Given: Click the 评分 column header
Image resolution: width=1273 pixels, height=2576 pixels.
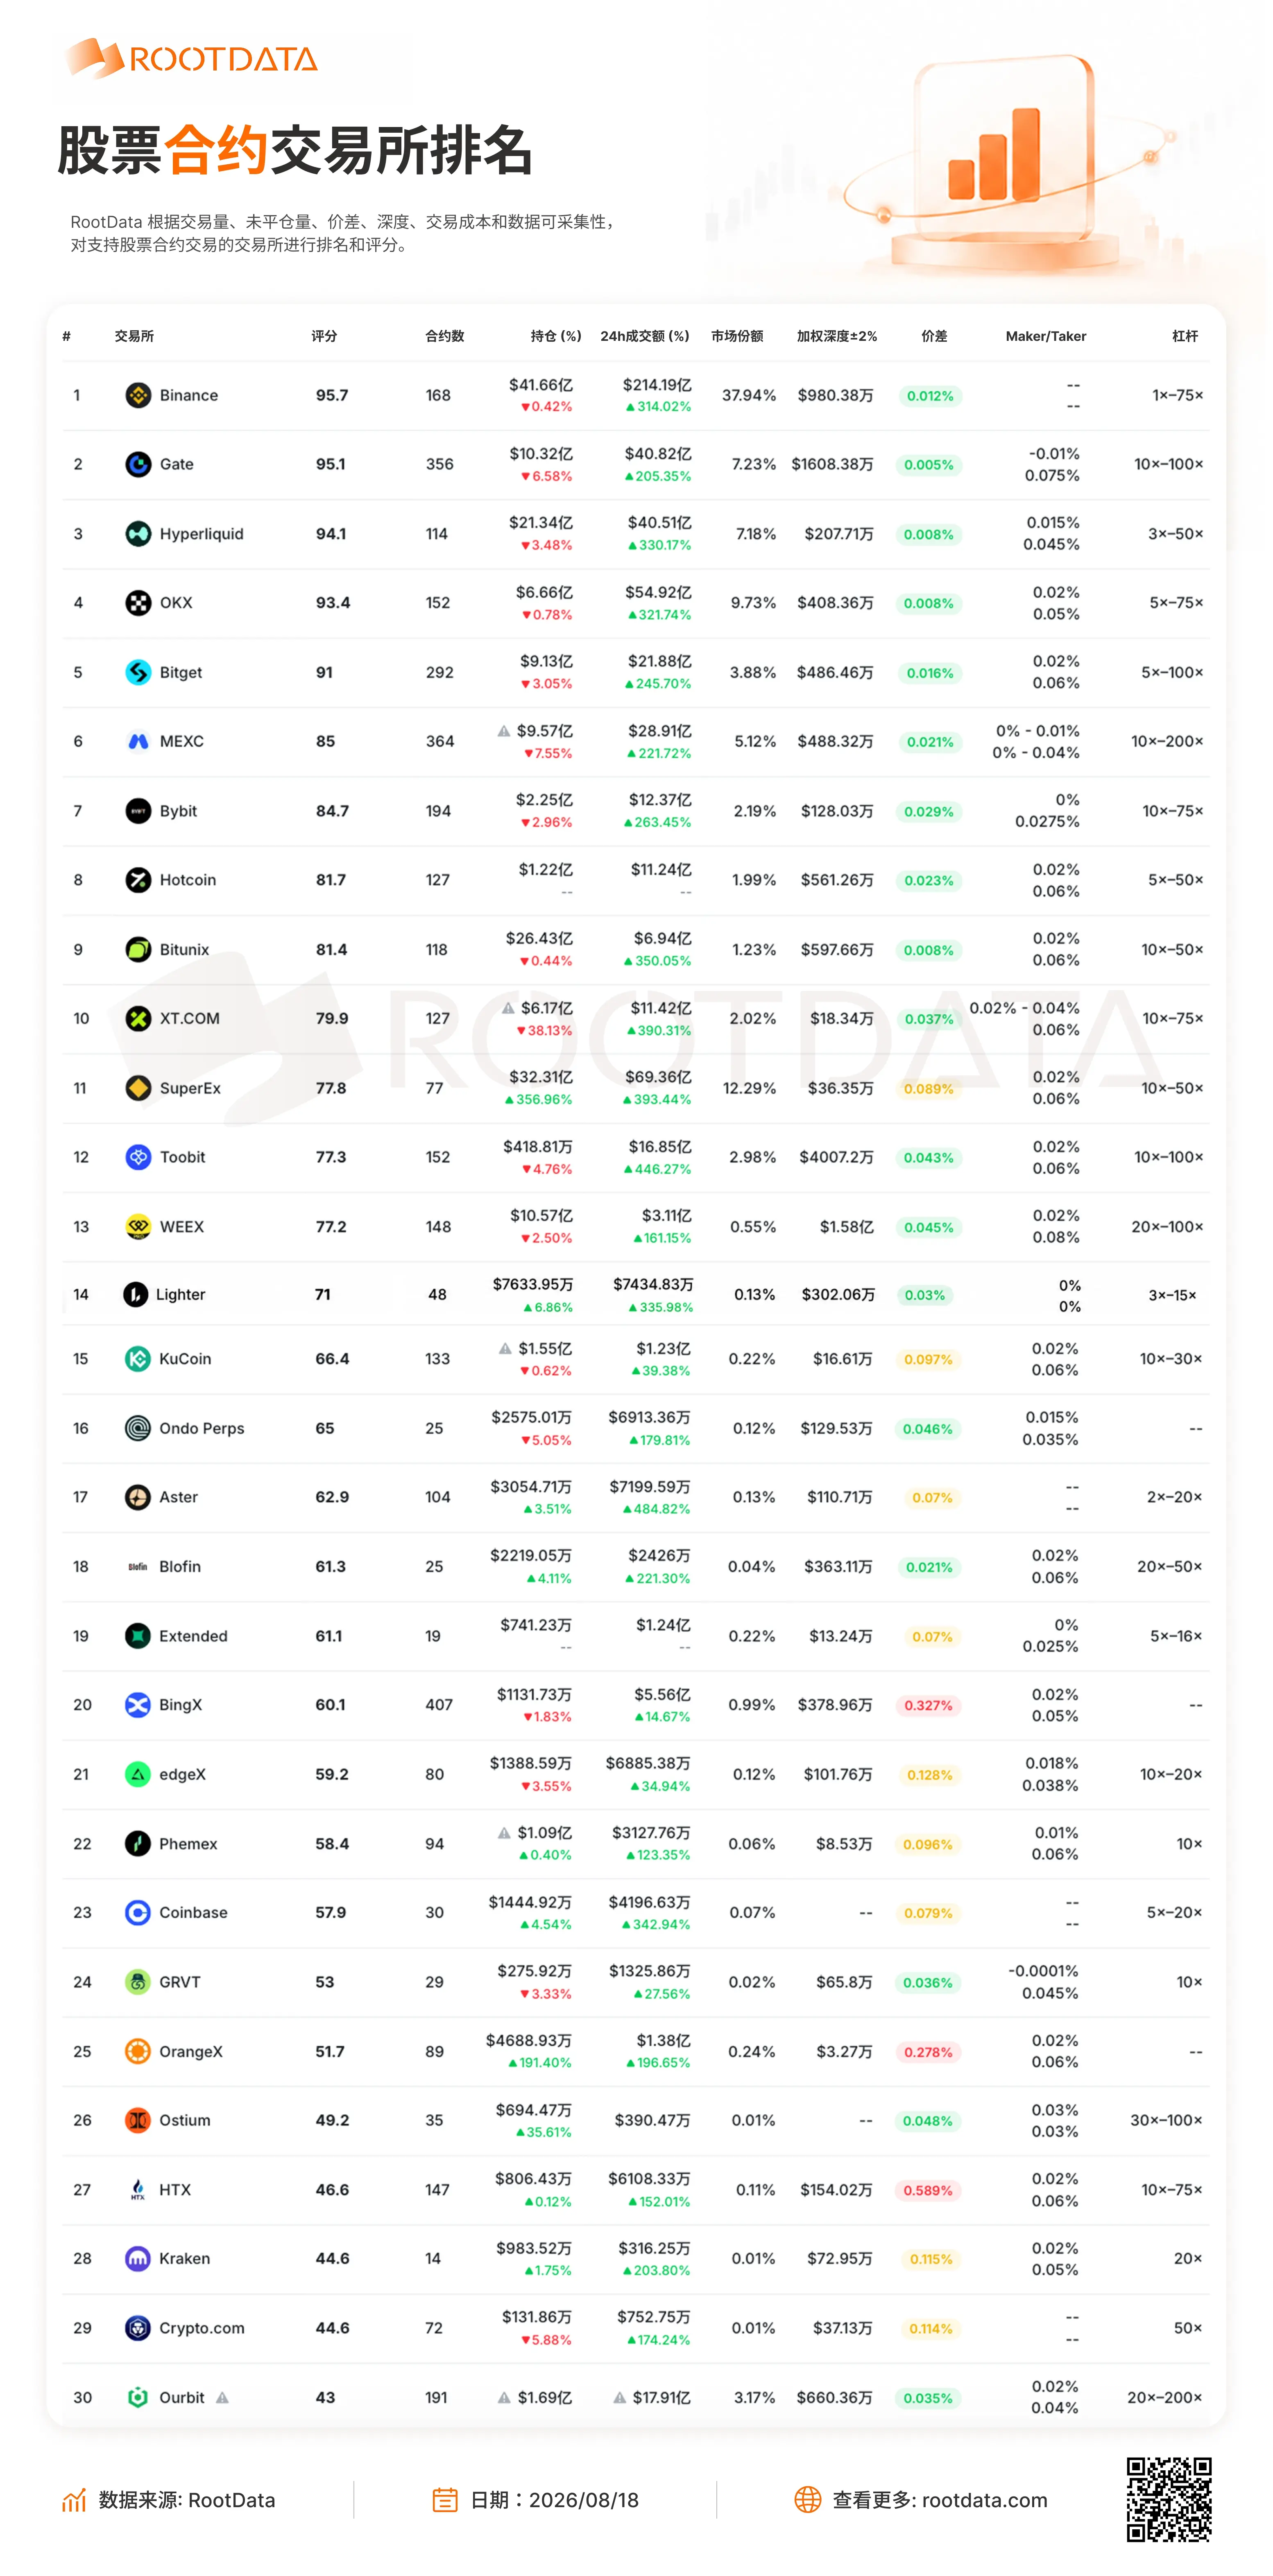Looking at the screenshot, I should (324, 336).
